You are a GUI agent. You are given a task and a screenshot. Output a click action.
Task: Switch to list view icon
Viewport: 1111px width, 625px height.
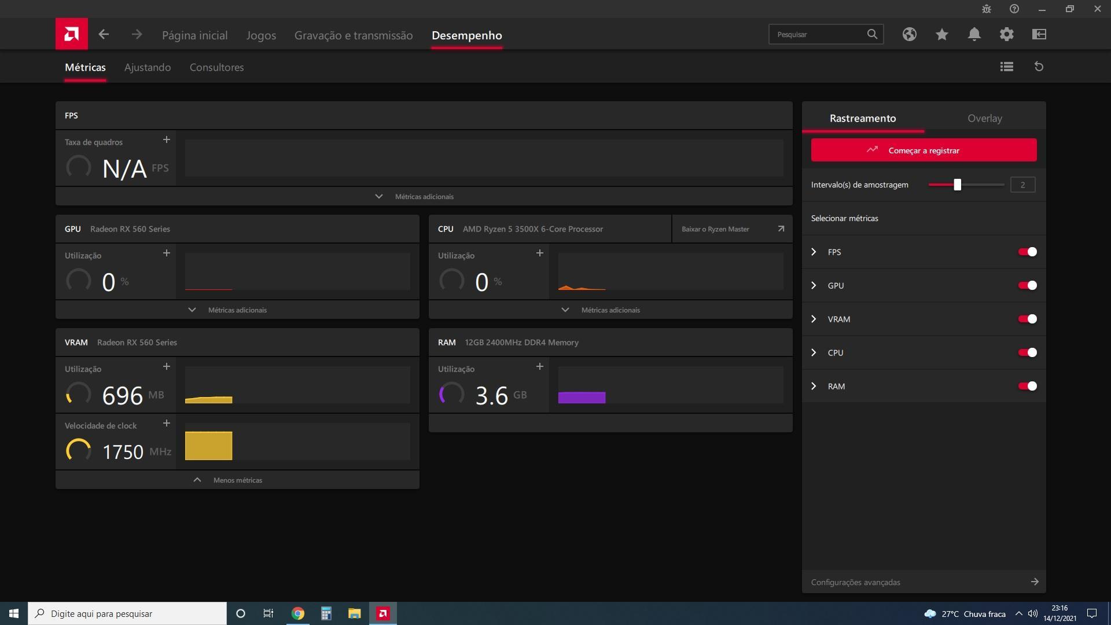(1007, 67)
